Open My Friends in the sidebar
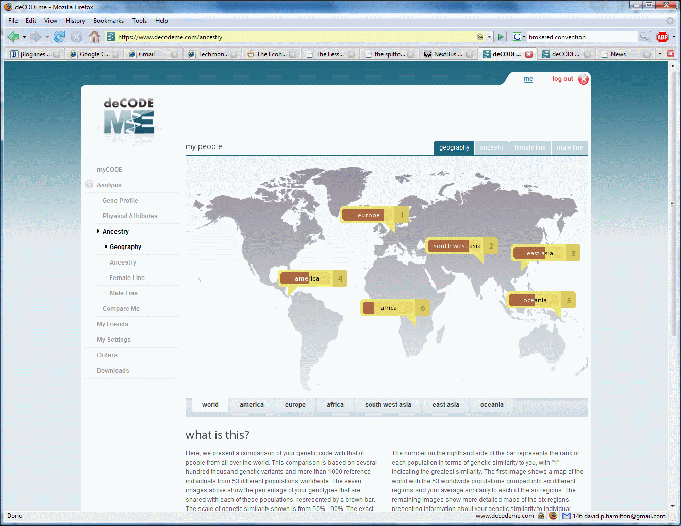This screenshot has width=681, height=526. (x=112, y=324)
